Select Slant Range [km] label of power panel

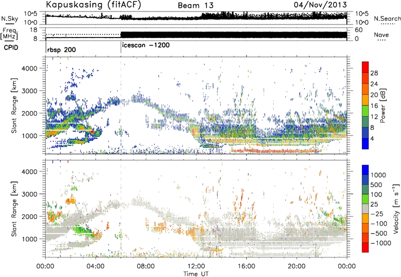[15, 105]
